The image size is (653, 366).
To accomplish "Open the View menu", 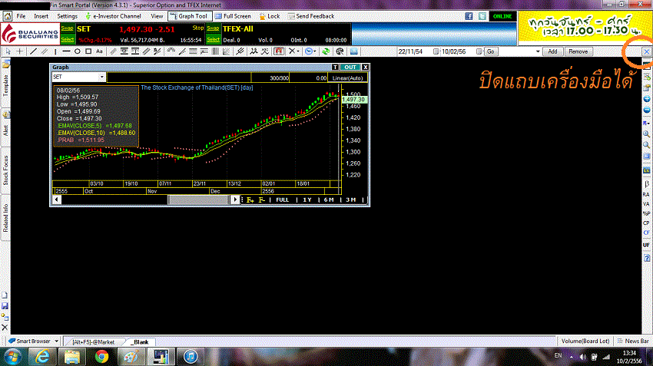I will coord(157,16).
